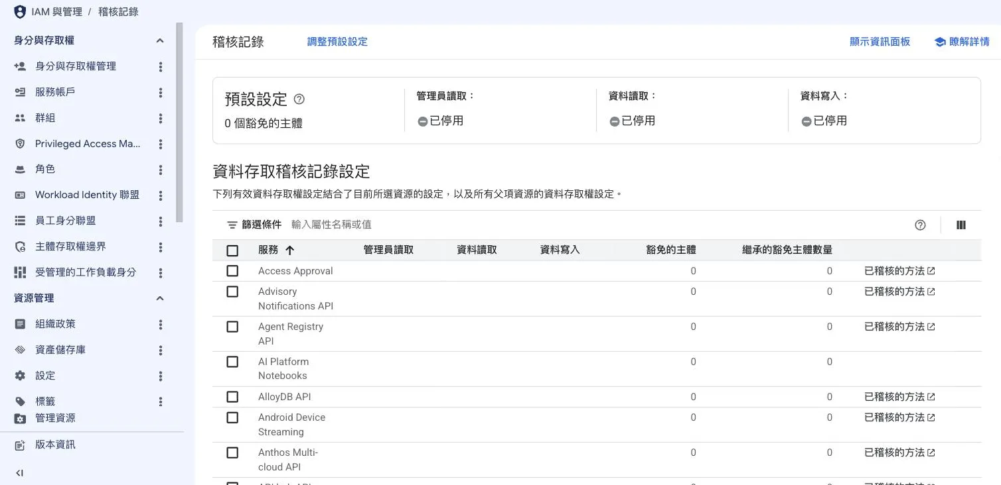Click the 群組 people icon

pos(20,118)
